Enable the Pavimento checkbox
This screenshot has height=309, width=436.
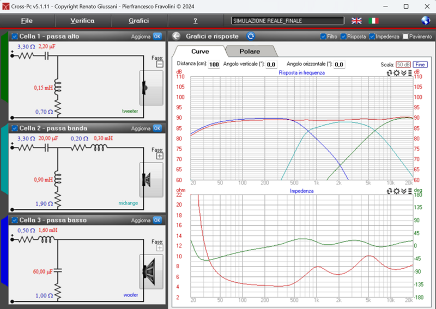tap(405, 36)
